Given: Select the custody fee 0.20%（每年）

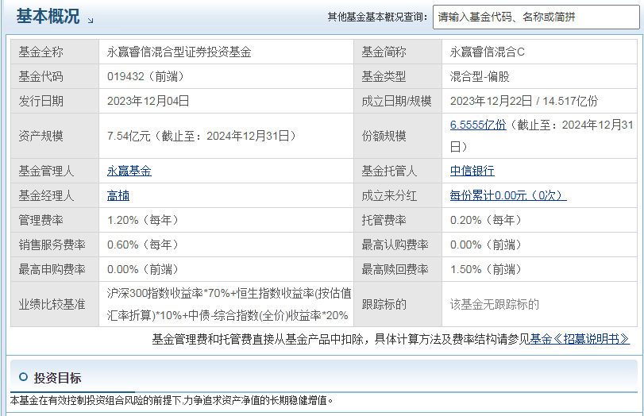Looking at the screenshot, I should [x=485, y=220].
